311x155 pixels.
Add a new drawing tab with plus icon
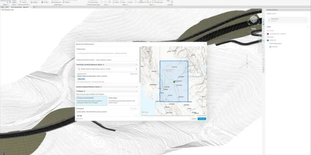point(34,7)
